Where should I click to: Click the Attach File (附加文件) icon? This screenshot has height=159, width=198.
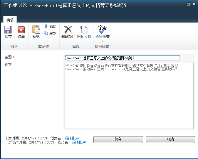tap(84, 29)
